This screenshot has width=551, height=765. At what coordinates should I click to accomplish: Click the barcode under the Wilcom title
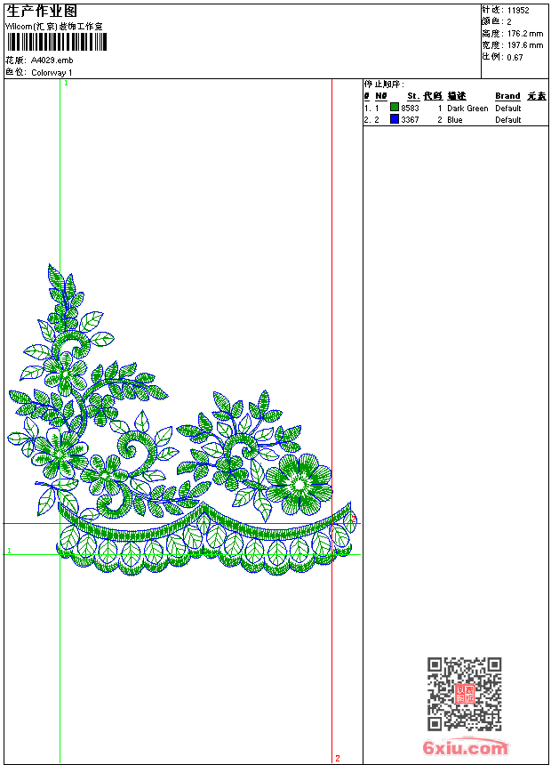coord(55,43)
